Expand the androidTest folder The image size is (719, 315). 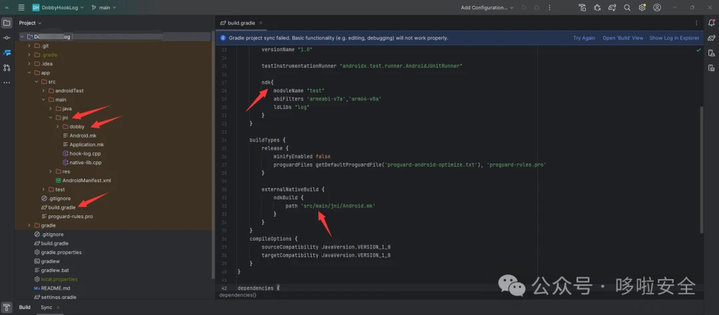pos(44,90)
